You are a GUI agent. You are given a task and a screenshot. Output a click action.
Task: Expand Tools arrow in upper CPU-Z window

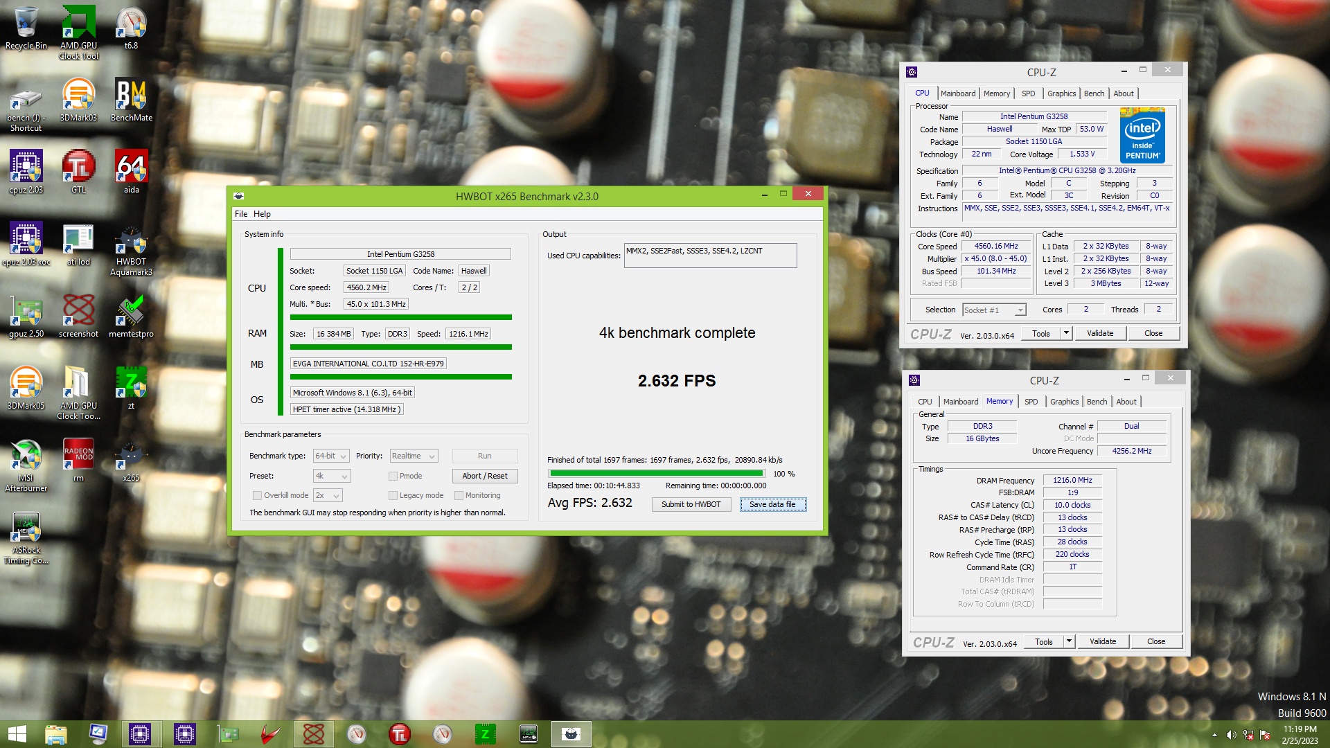(1066, 333)
